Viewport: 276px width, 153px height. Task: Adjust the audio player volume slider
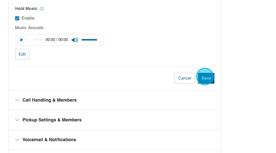[90, 40]
